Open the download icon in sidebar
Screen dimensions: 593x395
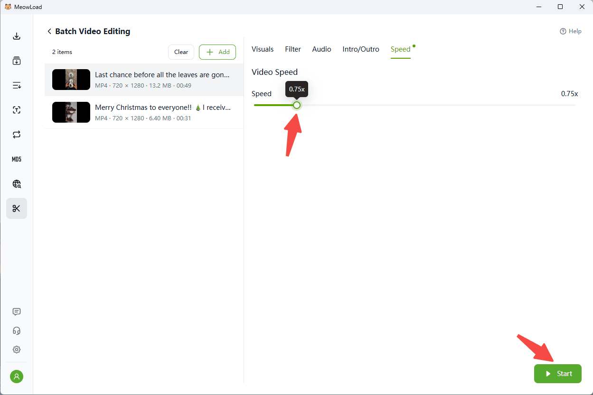coord(17,36)
